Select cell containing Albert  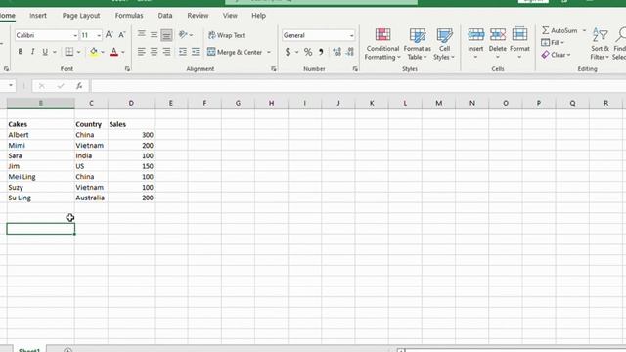point(41,135)
